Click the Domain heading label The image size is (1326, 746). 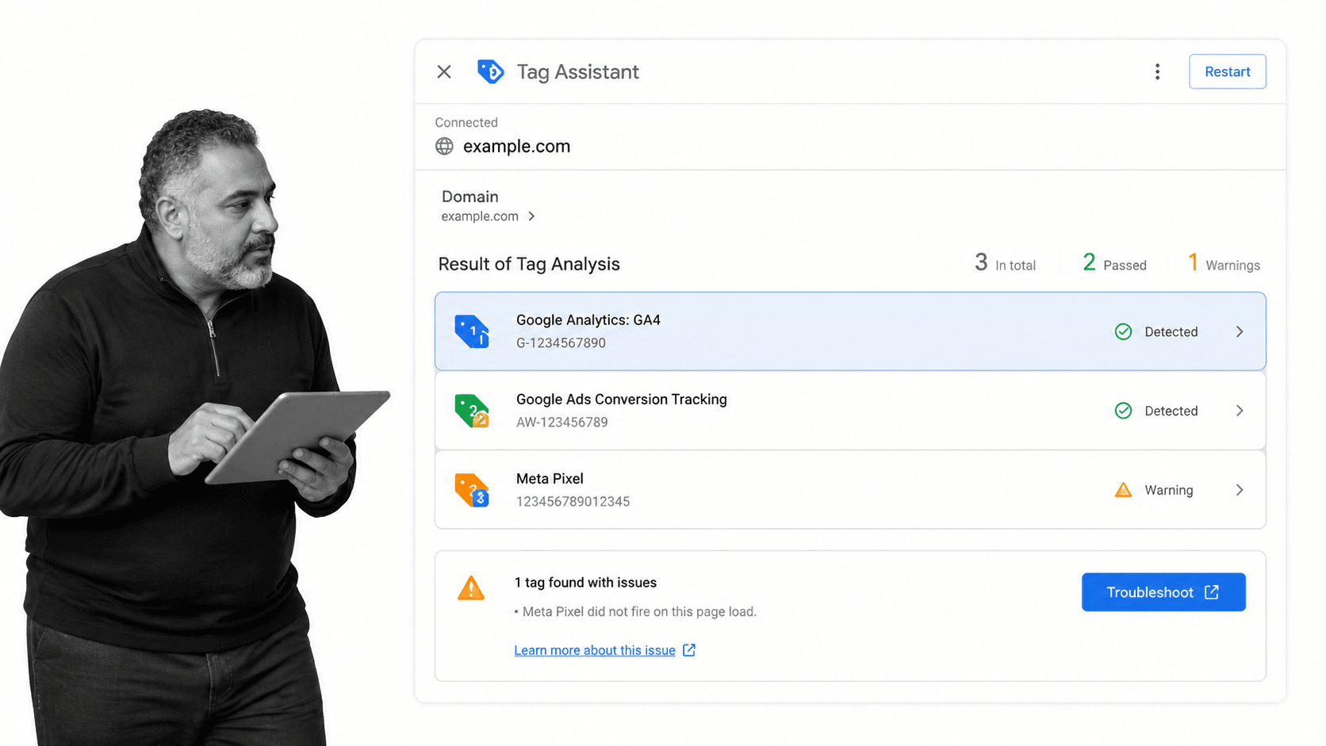[470, 197]
